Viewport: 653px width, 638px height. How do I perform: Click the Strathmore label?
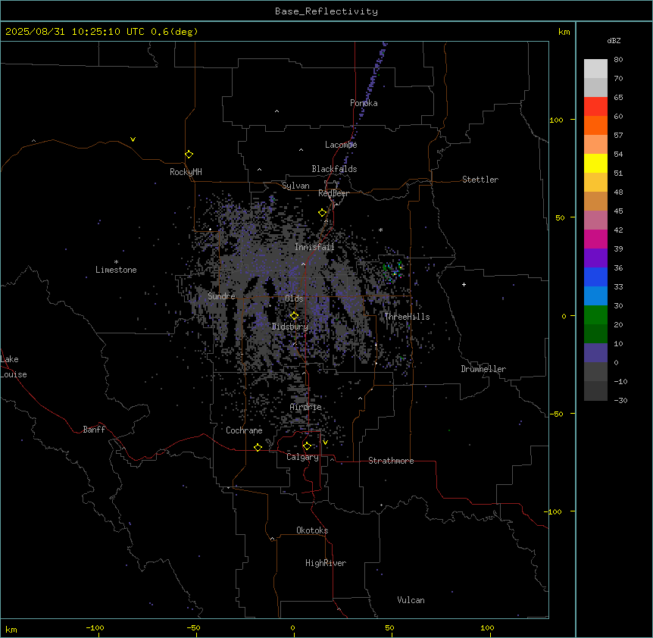click(x=391, y=461)
